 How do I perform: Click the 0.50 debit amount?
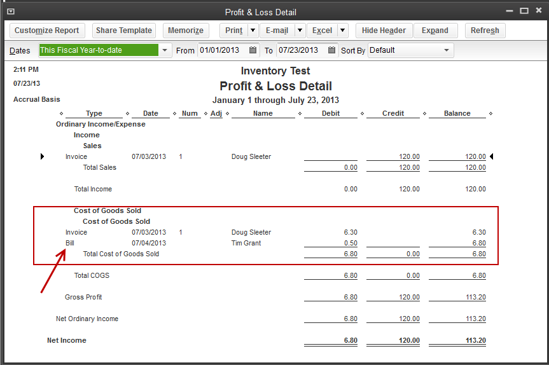pyautogui.click(x=351, y=243)
